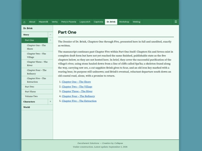Open the Lopscotch tab
The width and height of the screenshot is (202, 151).
click(85, 22)
